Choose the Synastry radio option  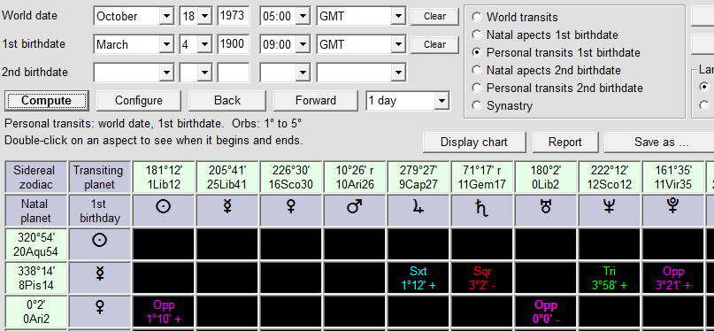tap(477, 105)
